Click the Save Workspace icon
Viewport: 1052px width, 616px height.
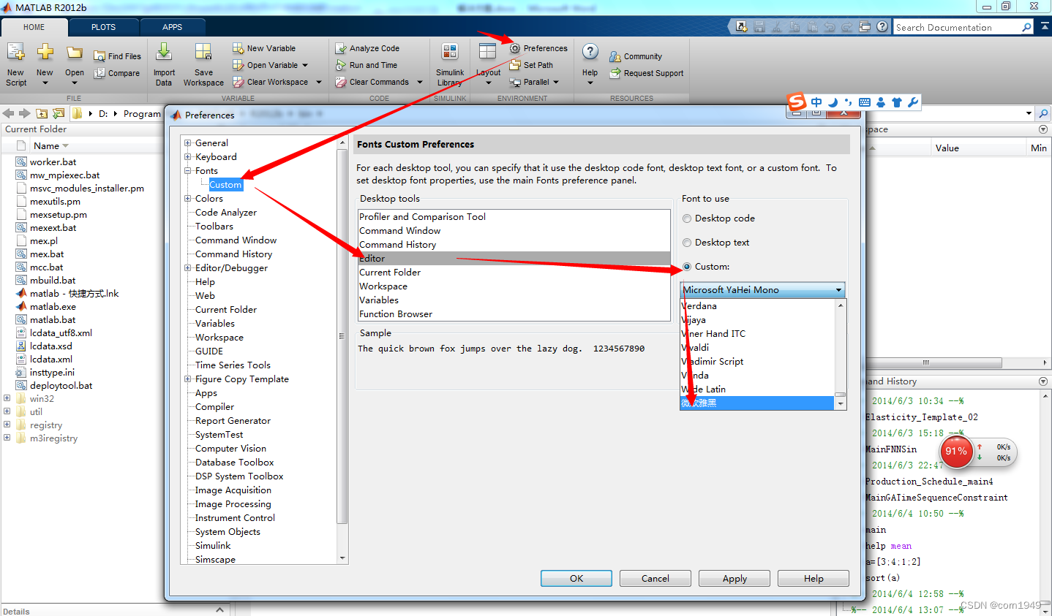point(203,52)
